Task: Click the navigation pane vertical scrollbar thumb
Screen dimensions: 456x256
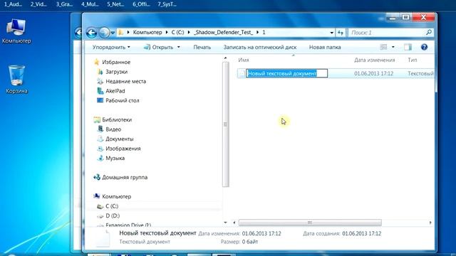Action: pyautogui.click(x=225, y=124)
